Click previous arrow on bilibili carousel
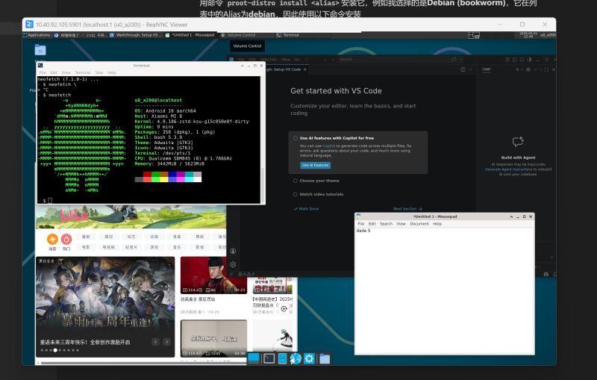597x380 pixels. click(x=155, y=342)
